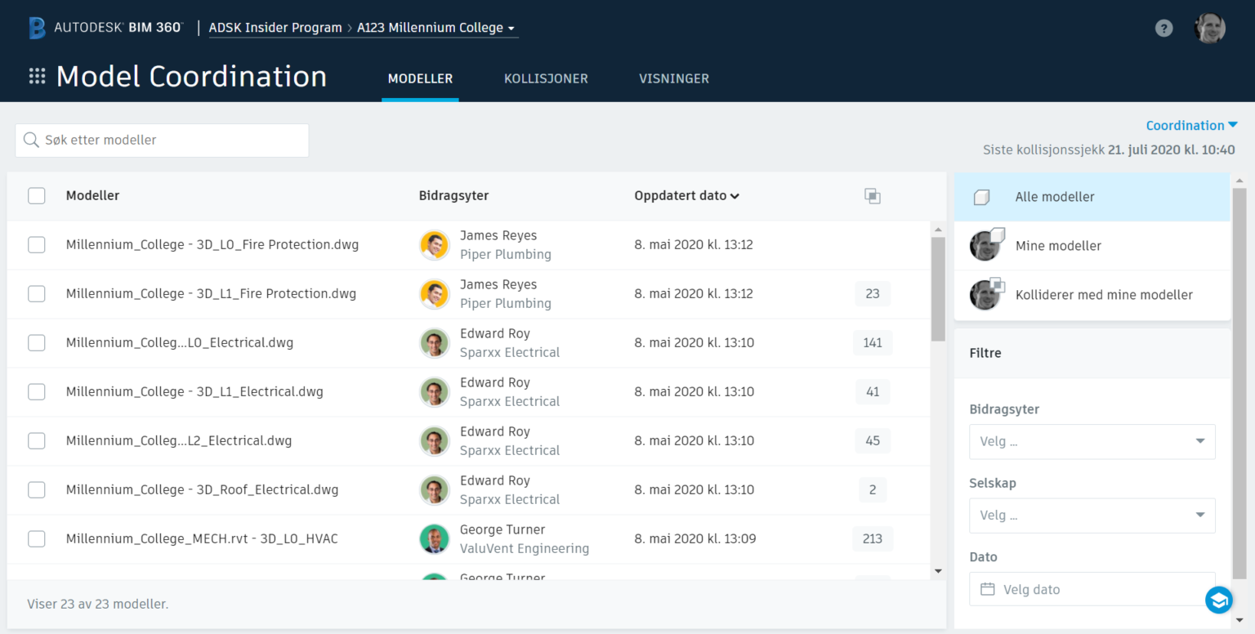Open the Bidragsyter filter dropdown
The width and height of the screenshot is (1255, 634).
1092,441
